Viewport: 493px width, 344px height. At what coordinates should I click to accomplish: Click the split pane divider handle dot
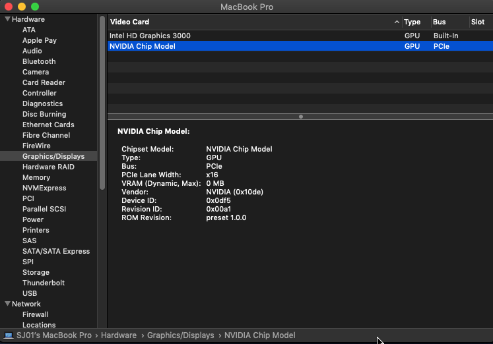click(301, 117)
